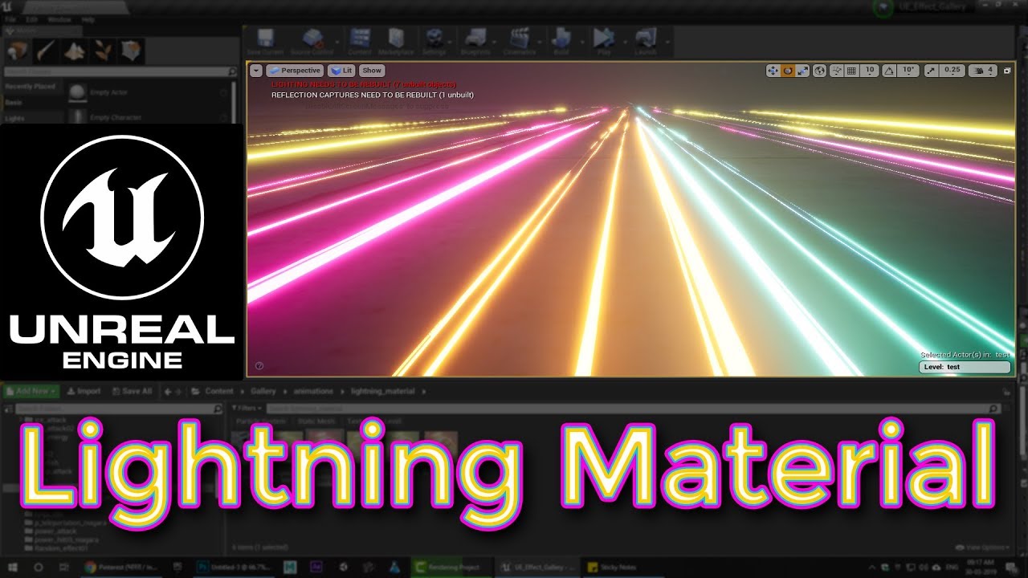Select the Basic category
The height and width of the screenshot is (578, 1028).
[31, 103]
